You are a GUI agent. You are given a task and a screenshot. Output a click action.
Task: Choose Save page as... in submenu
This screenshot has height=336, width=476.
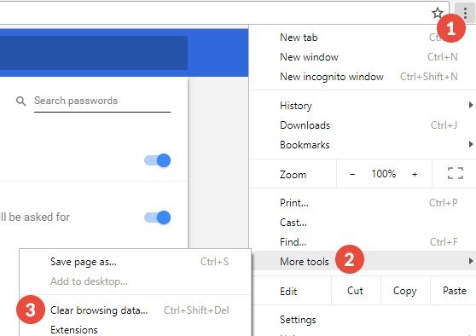pos(135,262)
